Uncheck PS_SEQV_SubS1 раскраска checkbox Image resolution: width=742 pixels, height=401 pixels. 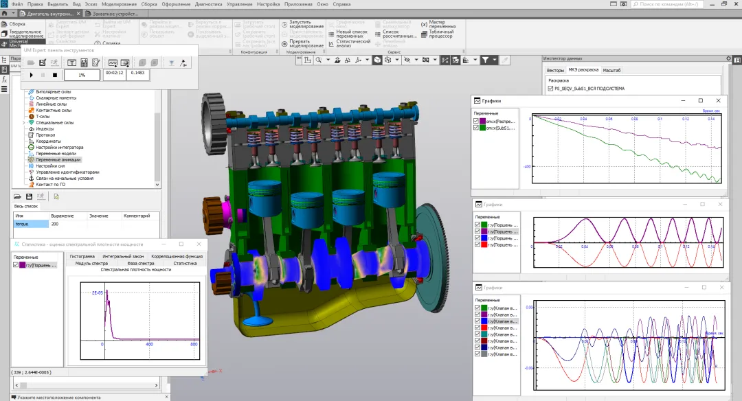click(550, 89)
